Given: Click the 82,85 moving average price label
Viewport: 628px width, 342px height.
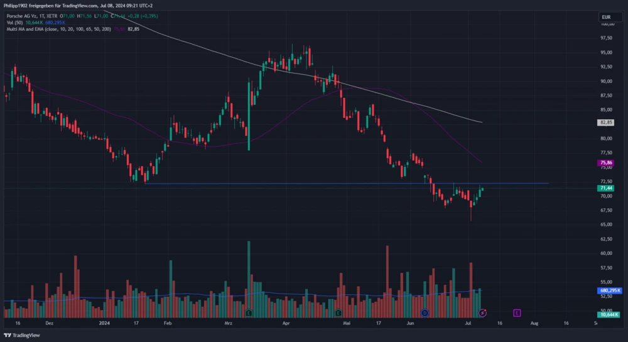Looking at the screenshot, I should pyautogui.click(x=606, y=122).
